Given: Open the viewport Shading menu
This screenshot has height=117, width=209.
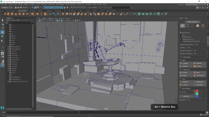Looking at the screenshot, I should point(44,19).
